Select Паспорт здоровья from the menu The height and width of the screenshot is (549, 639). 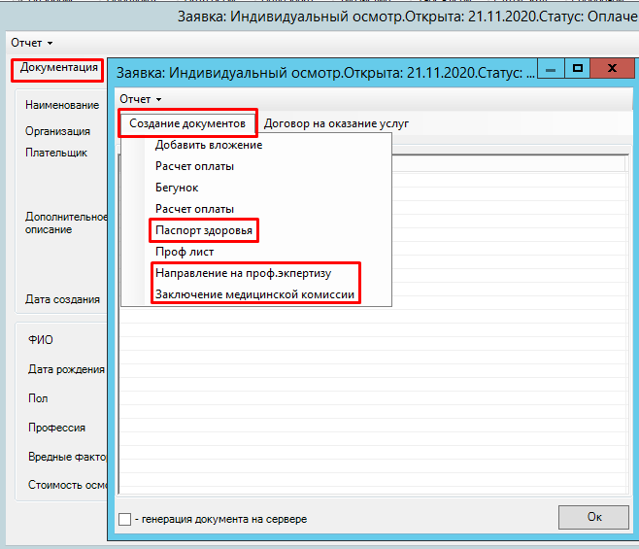(204, 230)
